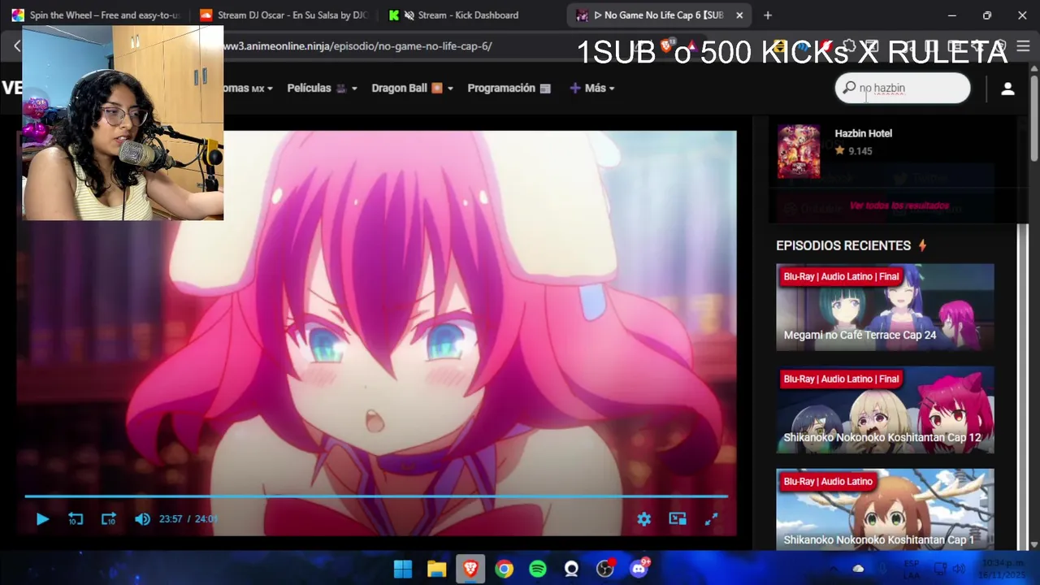
Task: Click the 'EPISODIOS RECIENTES' heading
Action: [843, 245]
